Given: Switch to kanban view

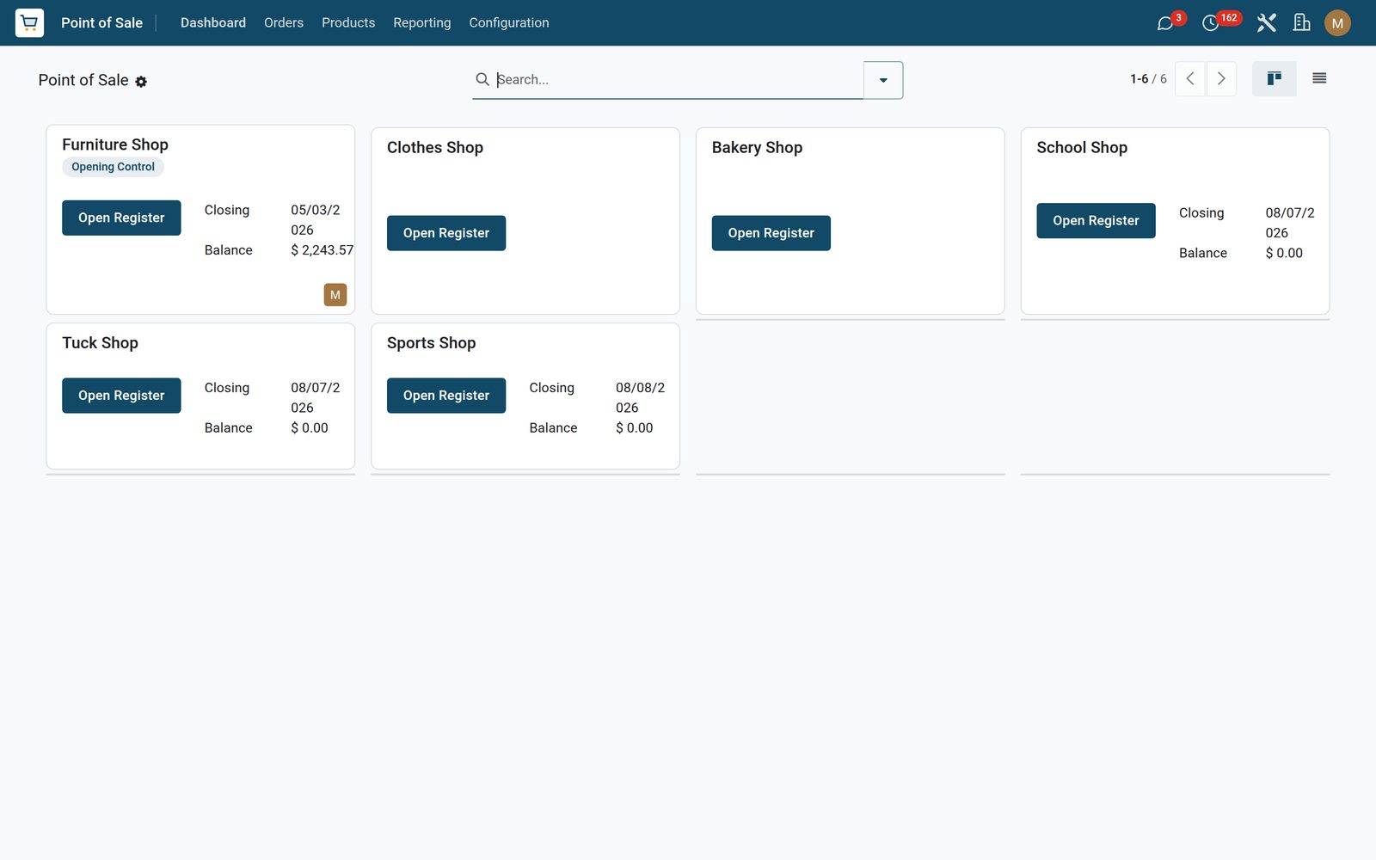Looking at the screenshot, I should [1274, 79].
